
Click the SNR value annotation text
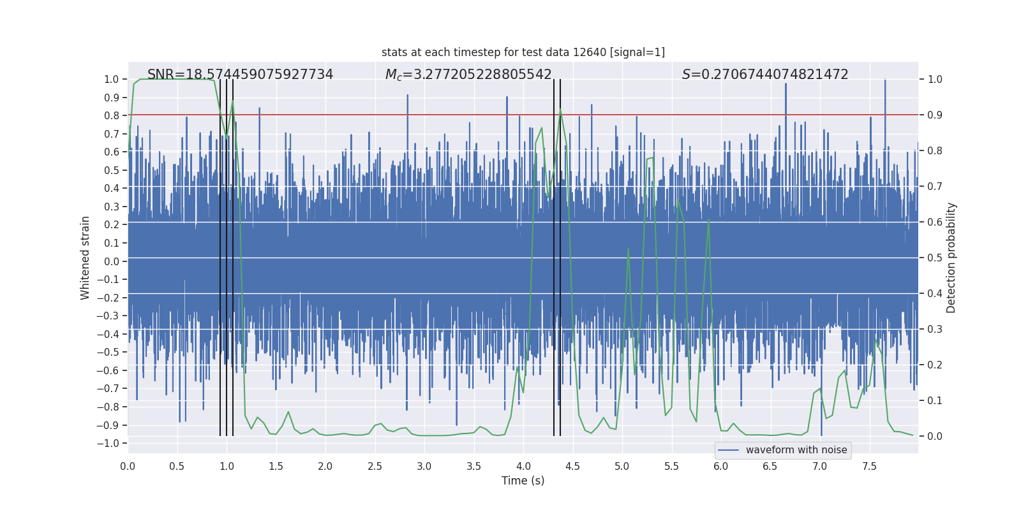tap(240, 75)
